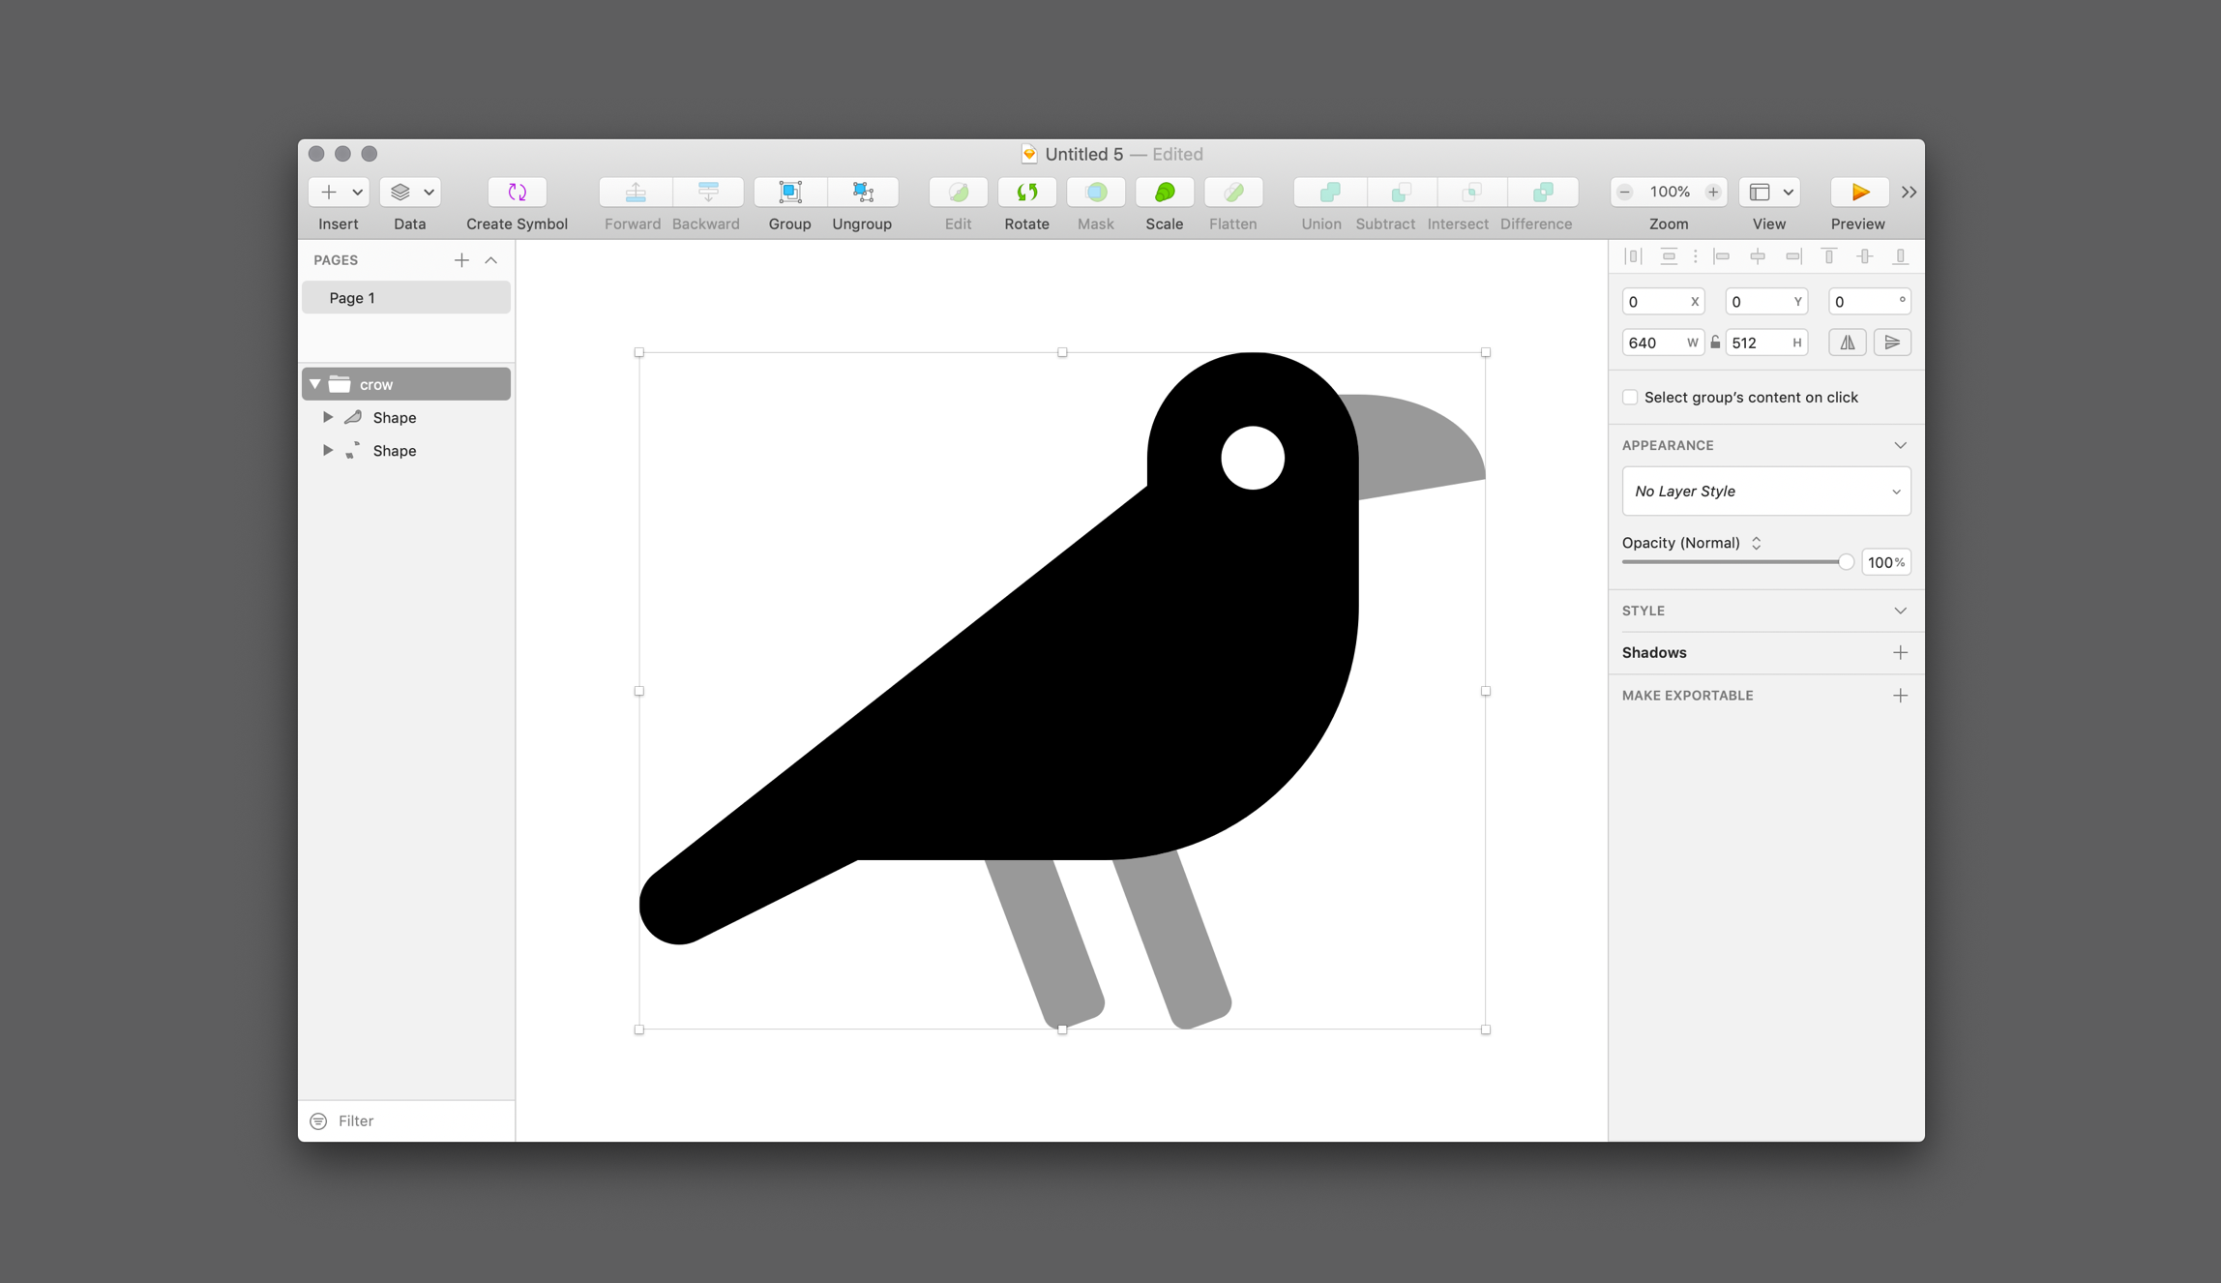This screenshot has width=2221, height=1283.
Task: Open the No Layer Style dropdown
Action: pyautogui.click(x=1764, y=491)
